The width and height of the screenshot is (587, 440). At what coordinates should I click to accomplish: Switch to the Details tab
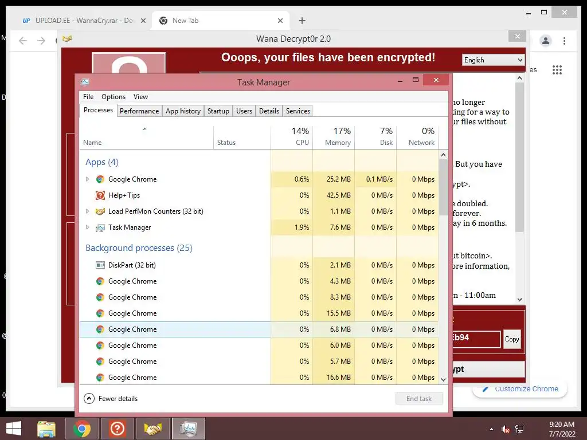click(x=269, y=111)
